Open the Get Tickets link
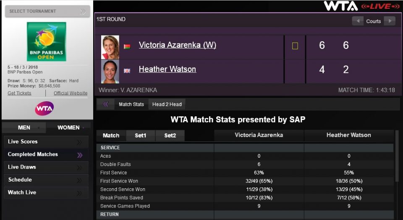 tap(19, 93)
